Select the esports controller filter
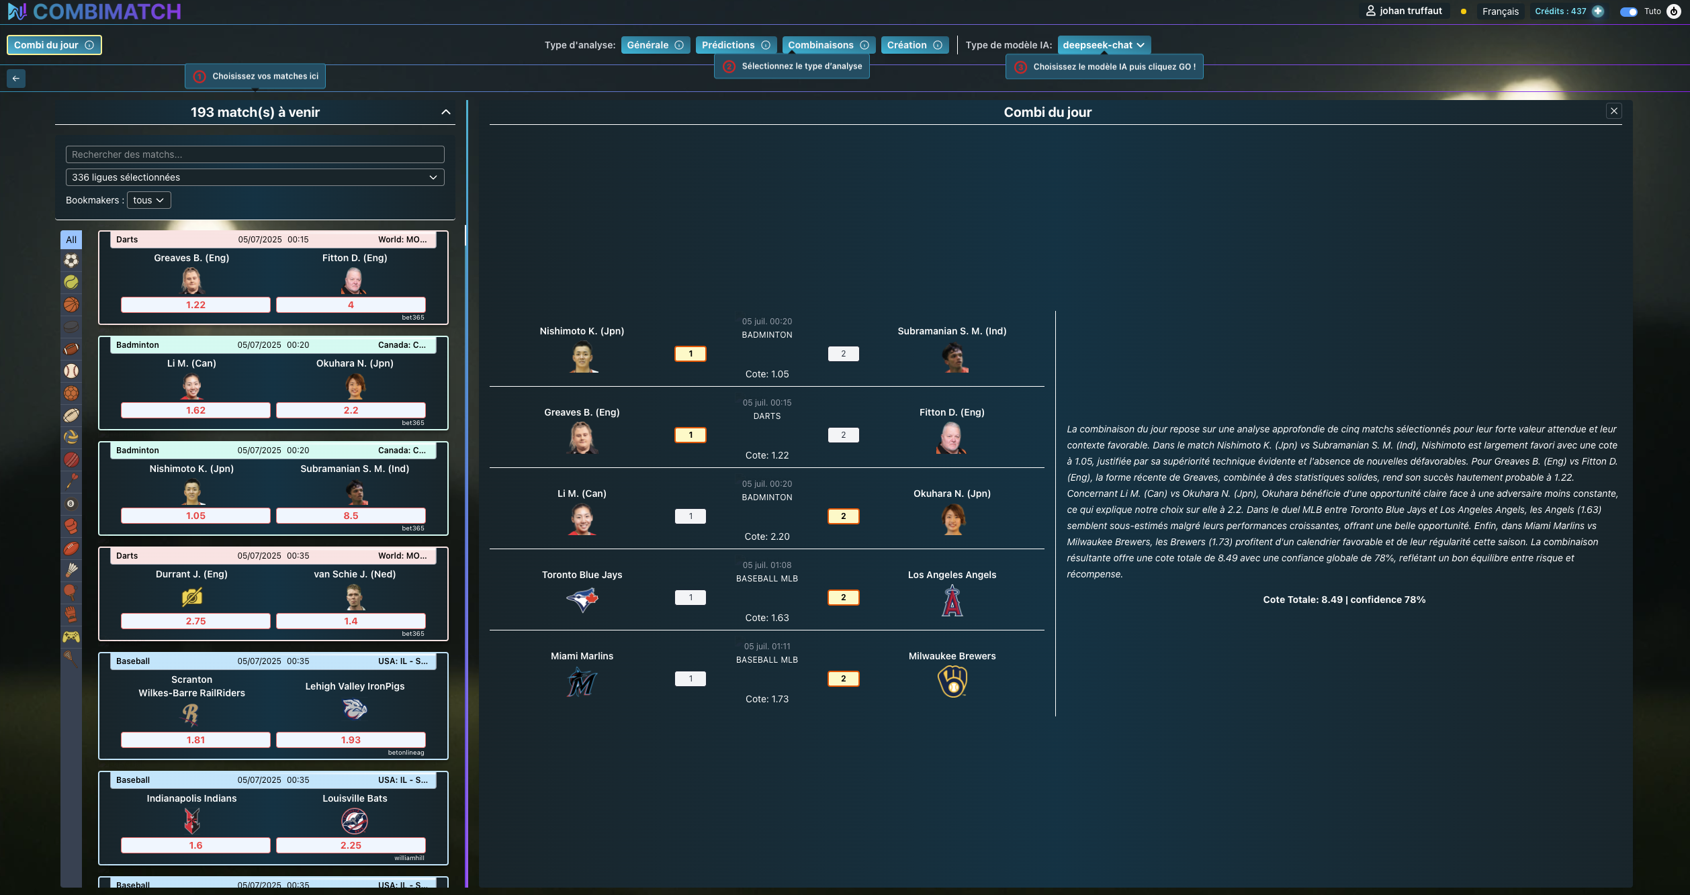1690x895 pixels. tap(71, 637)
